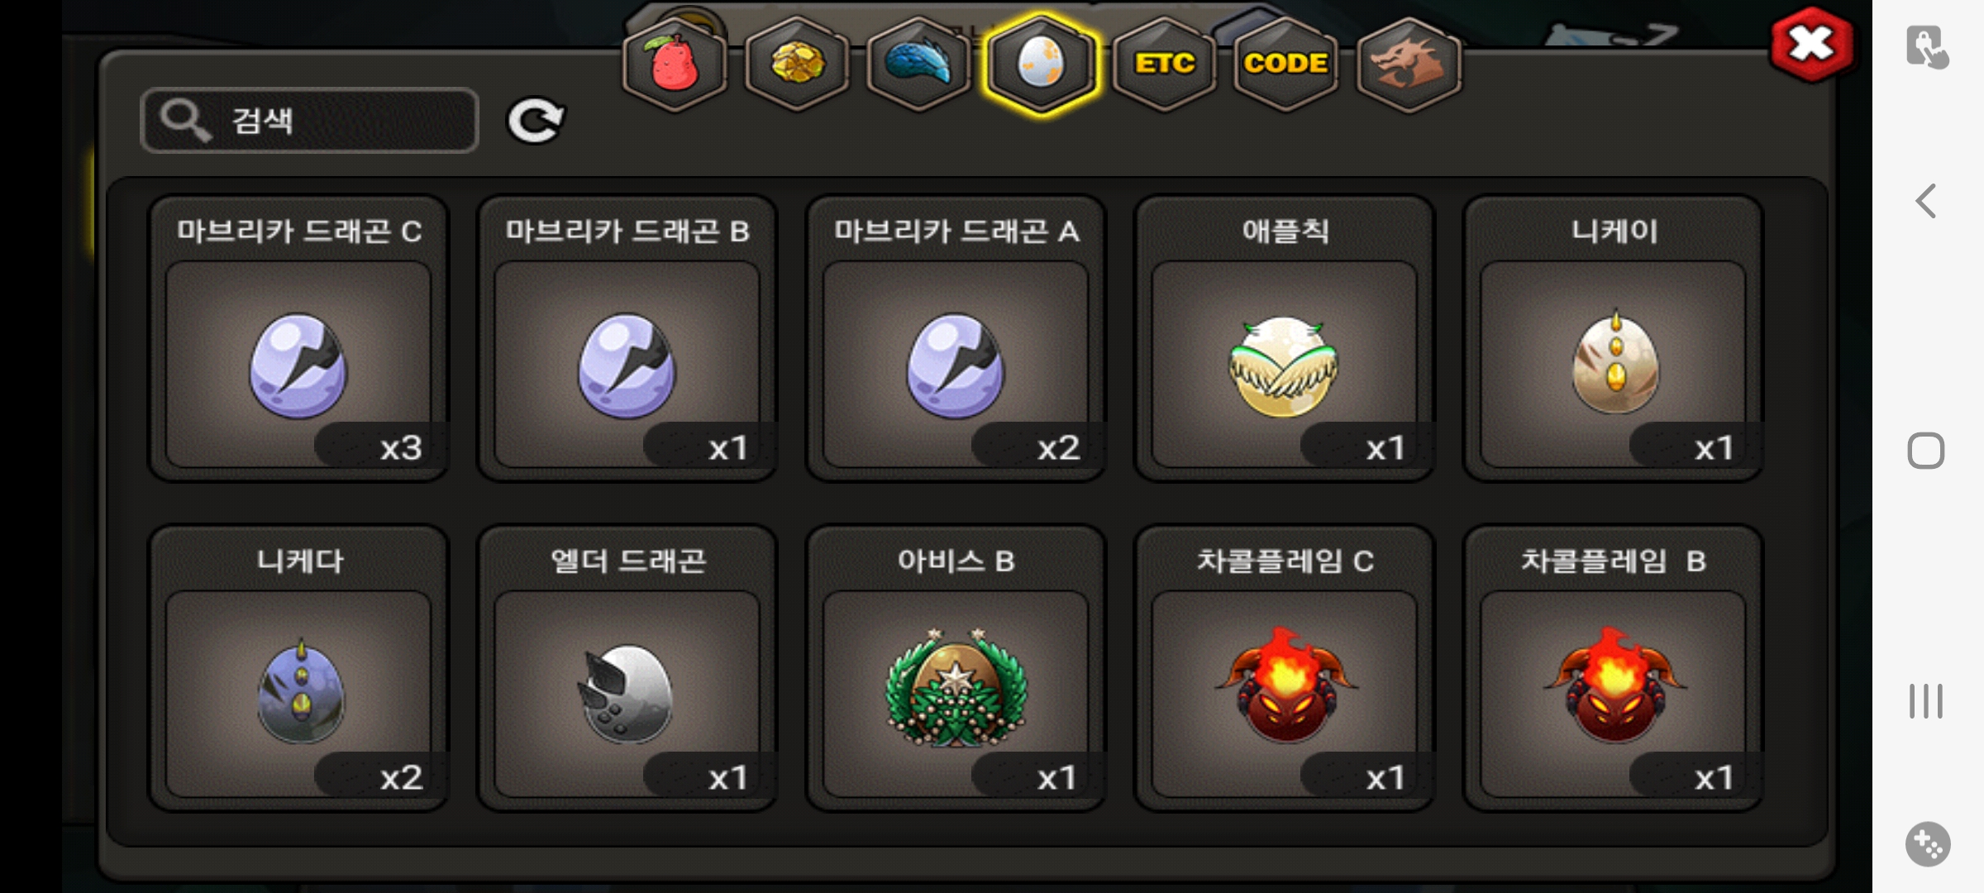Select the egg category tab
The height and width of the screenshot is (893, 1984).
(x=1041, y=64)
